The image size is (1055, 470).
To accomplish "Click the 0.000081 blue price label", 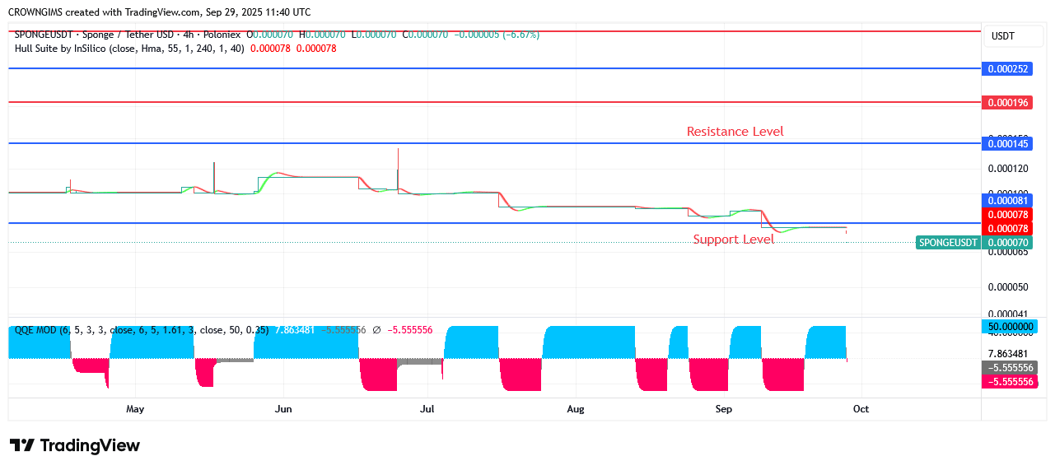I will [x=1008, y=201].
